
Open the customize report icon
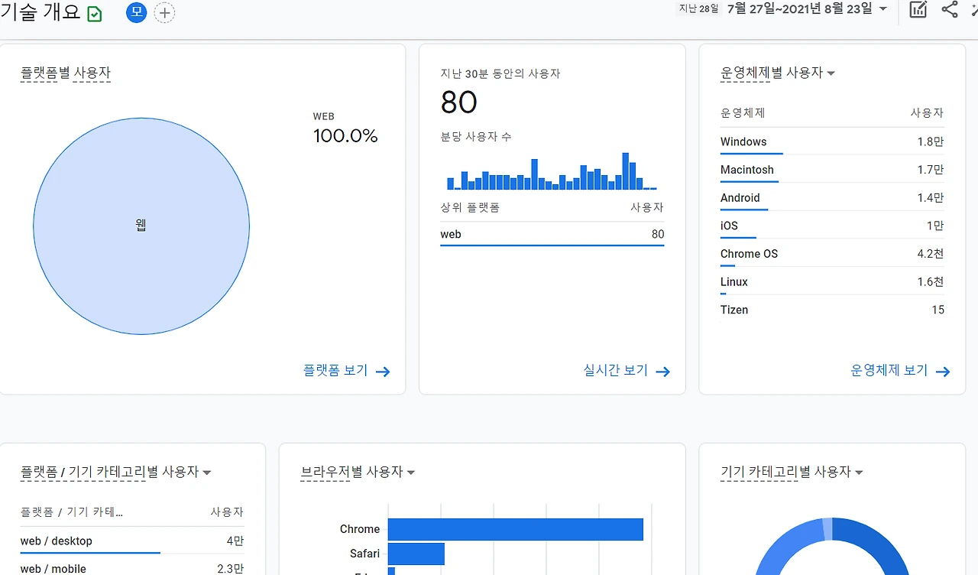point(918,9)
